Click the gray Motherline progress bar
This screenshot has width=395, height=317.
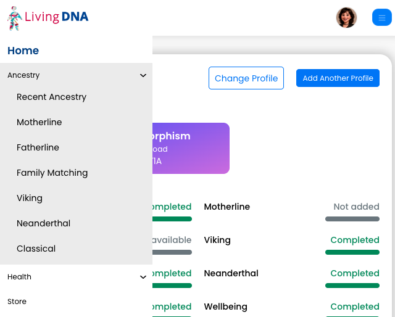coord(352,219)
